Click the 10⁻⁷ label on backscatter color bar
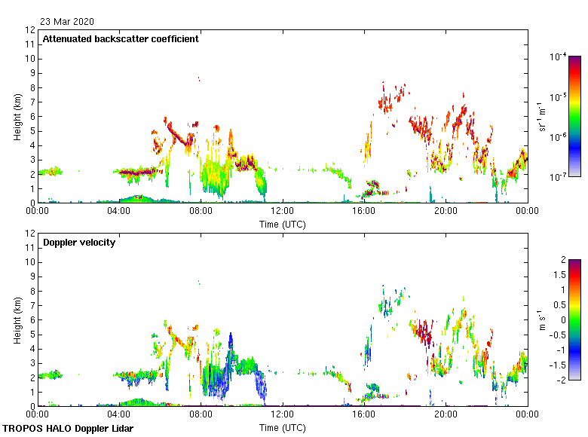The image size is (588, 437). (558, 176)
